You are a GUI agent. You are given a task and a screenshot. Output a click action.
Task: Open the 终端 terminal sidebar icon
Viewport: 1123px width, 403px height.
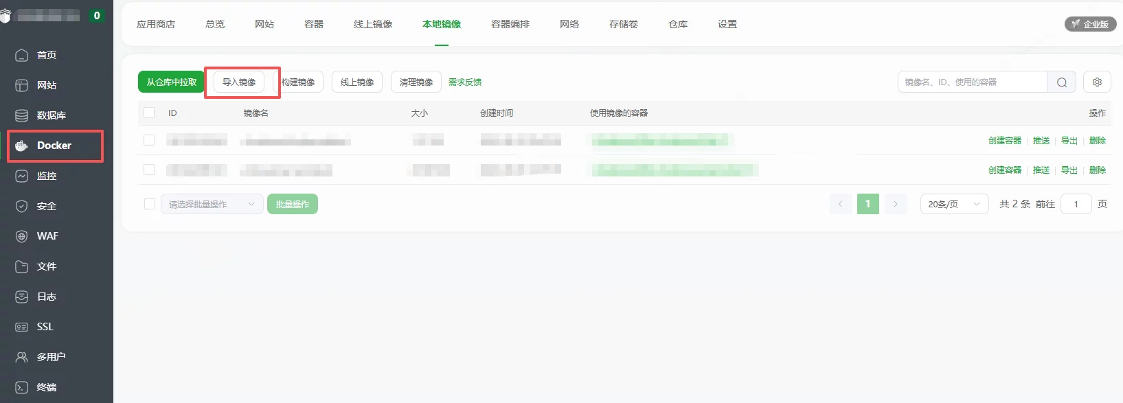tap(22, 387)
